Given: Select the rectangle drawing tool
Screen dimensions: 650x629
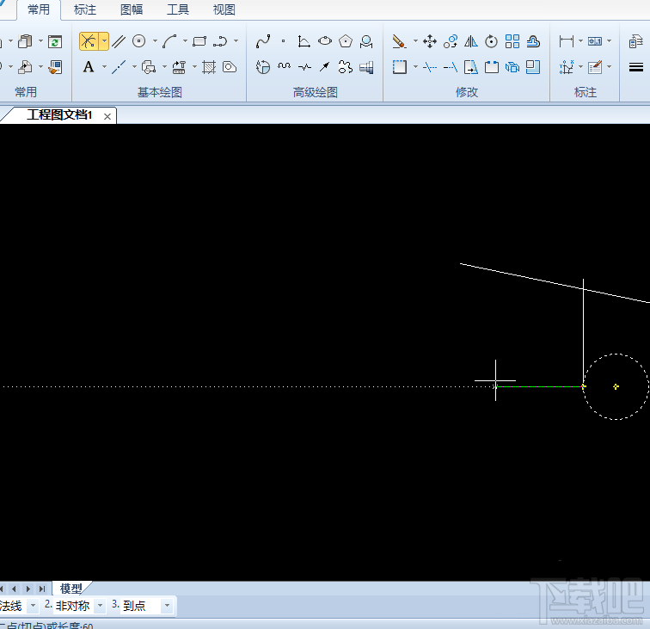Looking at the screenshot, I should (199, 41).
